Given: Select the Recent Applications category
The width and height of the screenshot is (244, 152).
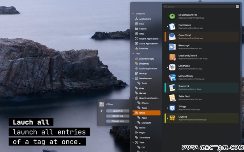Looking at the screenshot, I should 147,38.
